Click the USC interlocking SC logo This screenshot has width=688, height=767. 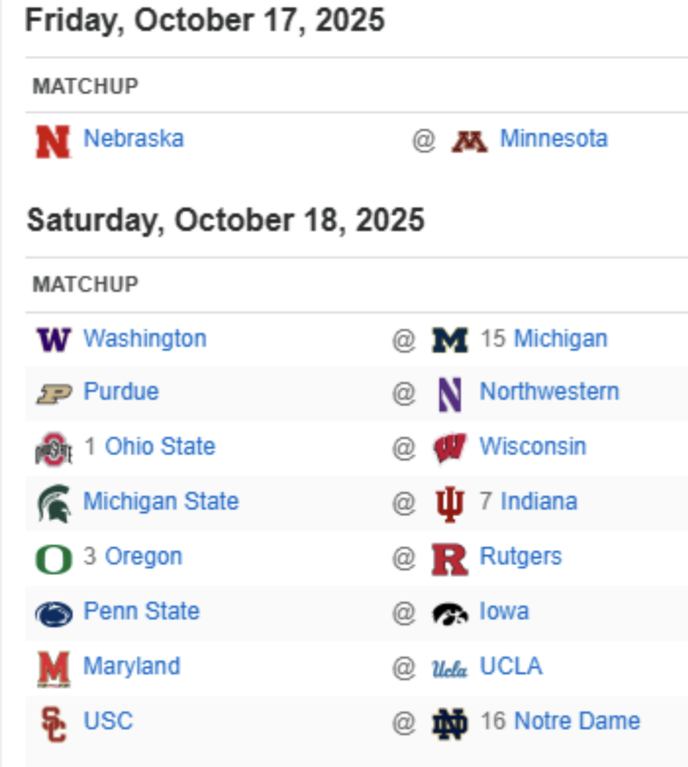54,724
